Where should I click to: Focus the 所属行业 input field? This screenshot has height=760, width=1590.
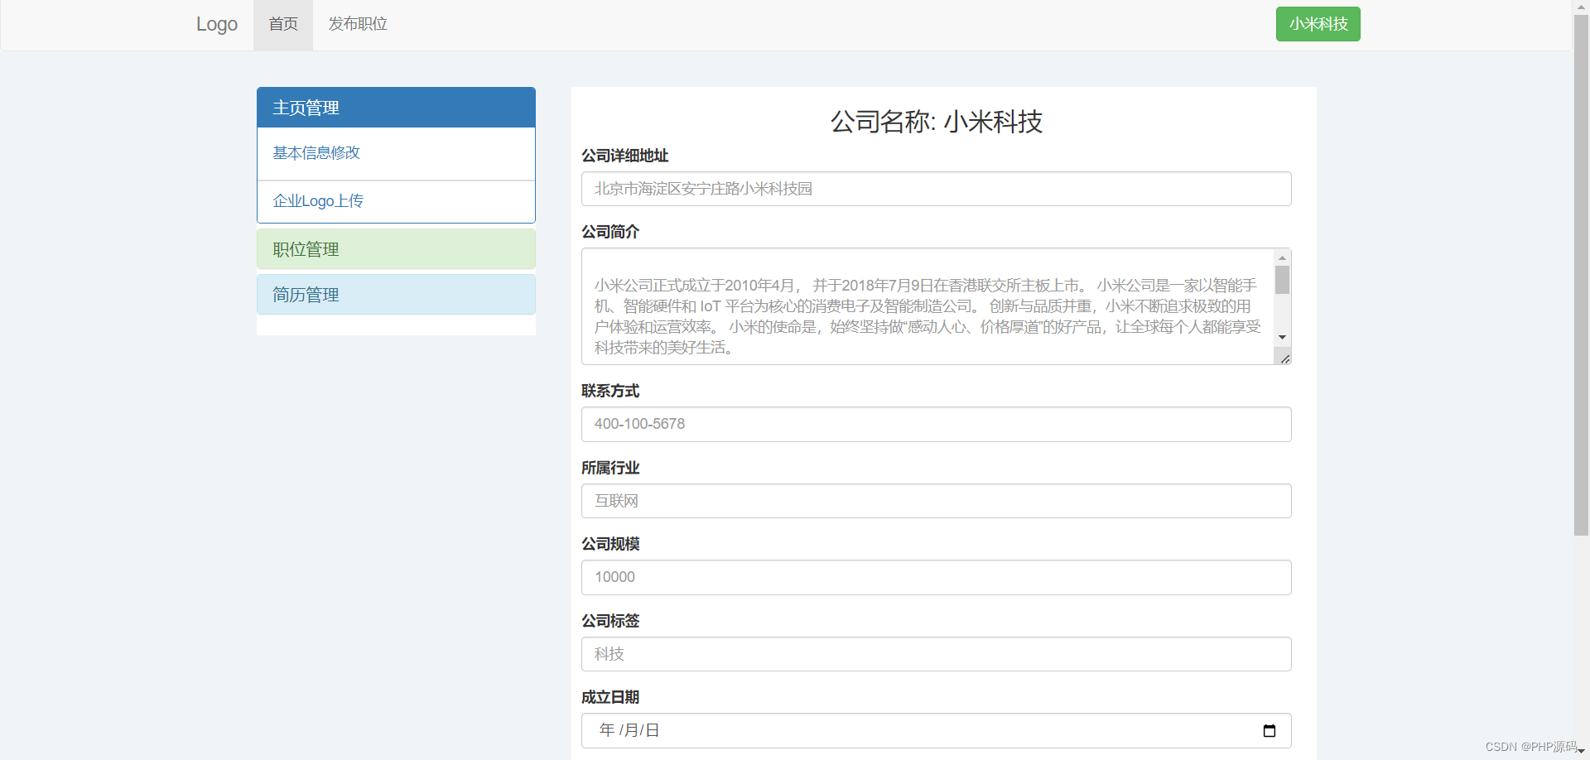coord(936,501)
